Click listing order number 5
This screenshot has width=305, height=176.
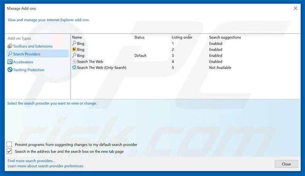173,68
